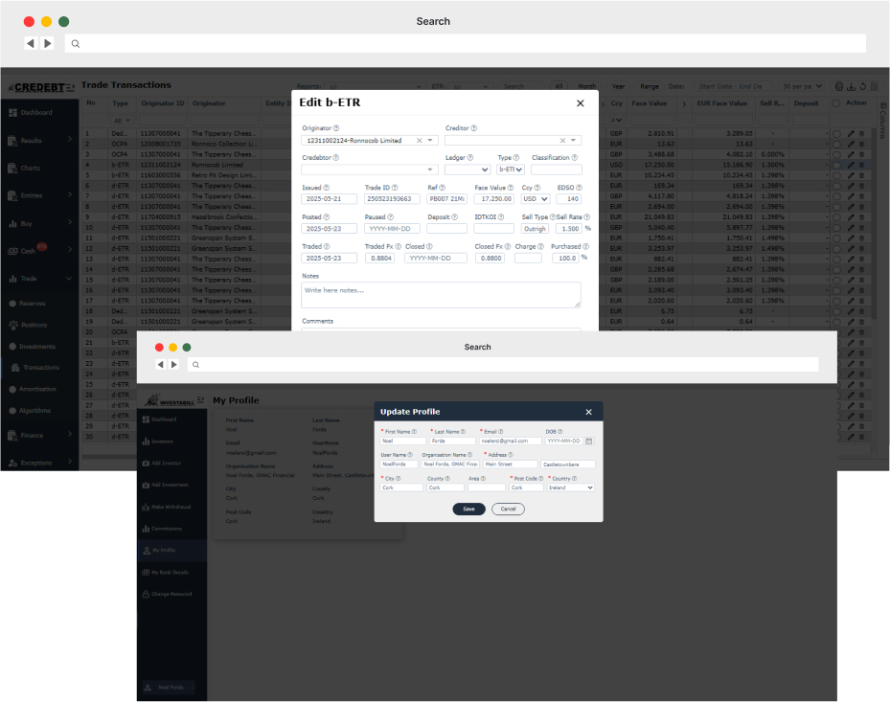Click the refresh icon in the transactions toolbar

tap(863, 86)
